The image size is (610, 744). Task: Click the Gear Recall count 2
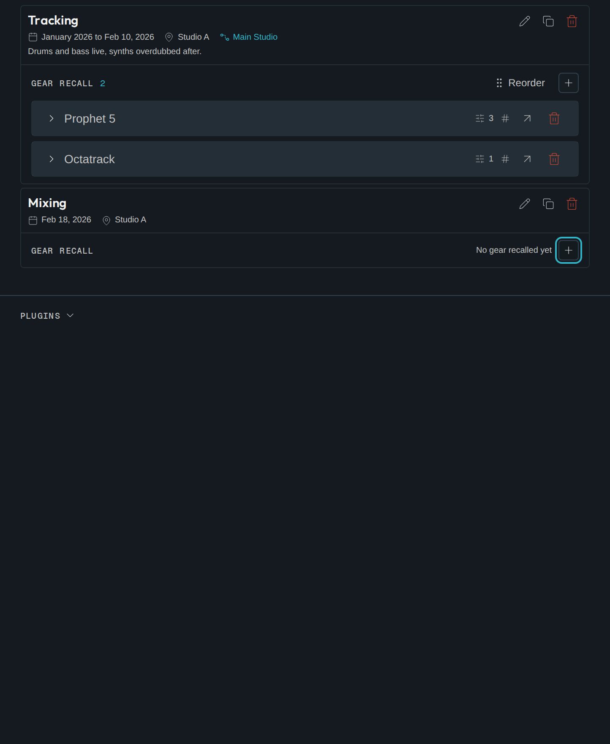click(103, 83)
